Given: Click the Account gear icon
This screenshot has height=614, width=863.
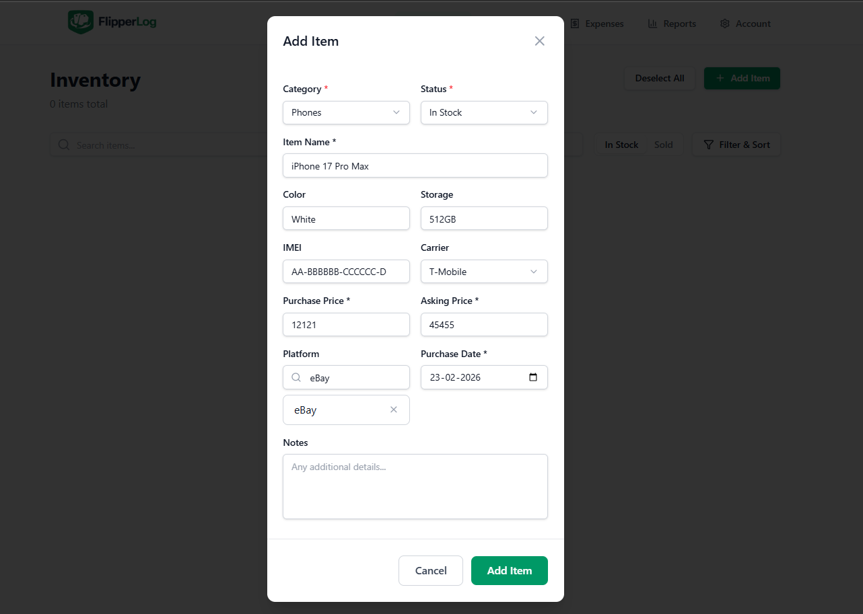Looking at the screenshot, I should pos(725,24).
